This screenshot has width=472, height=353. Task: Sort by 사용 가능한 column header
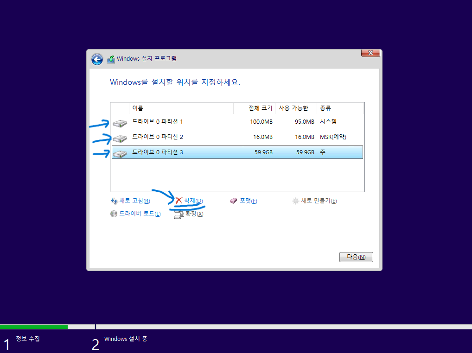[296, 108]
